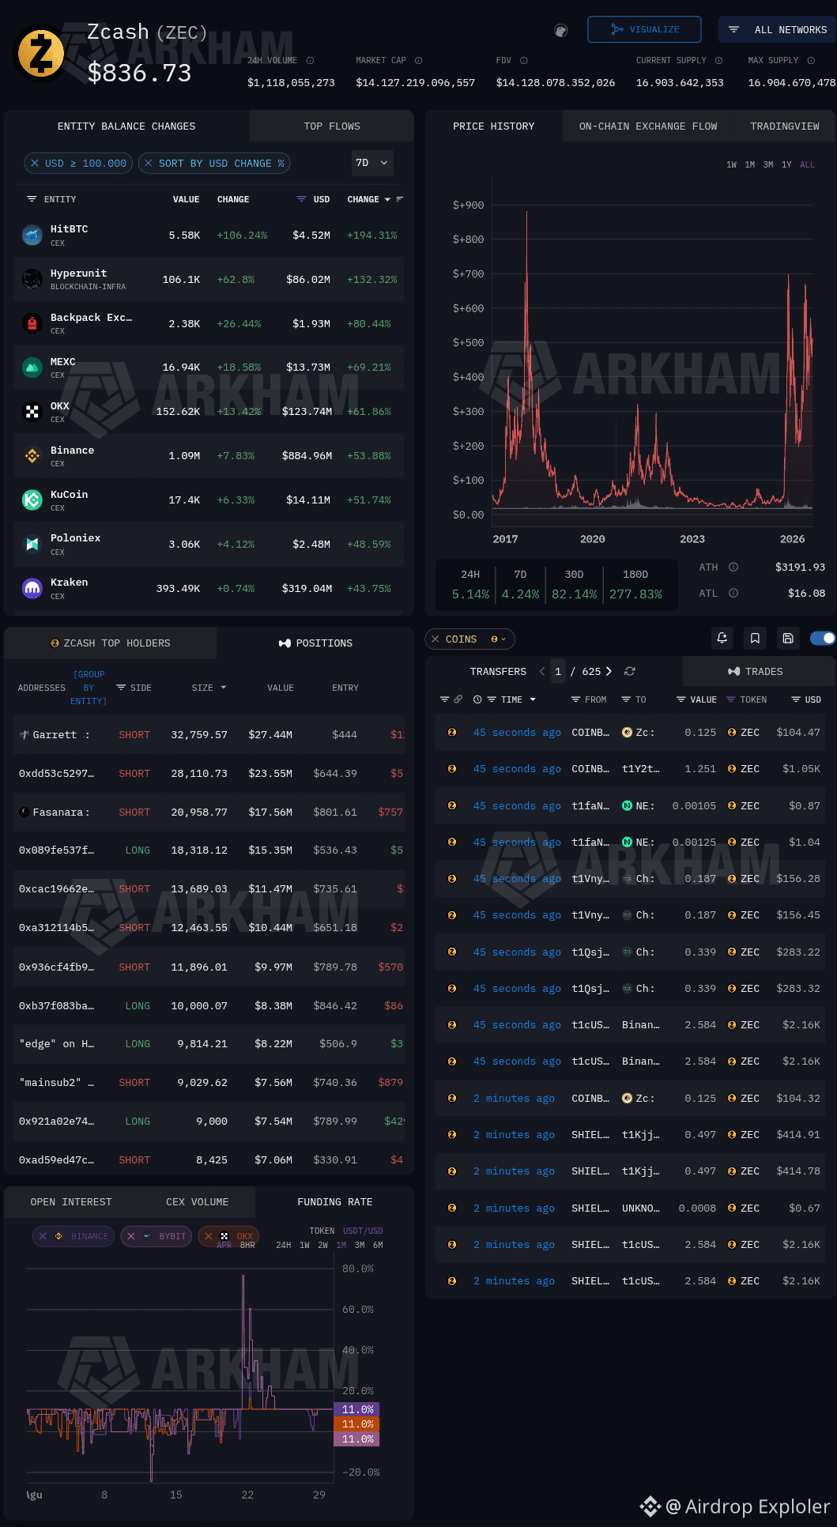Go to previous transfers page
837x1527 pixels.
click(x=542, y=671)
